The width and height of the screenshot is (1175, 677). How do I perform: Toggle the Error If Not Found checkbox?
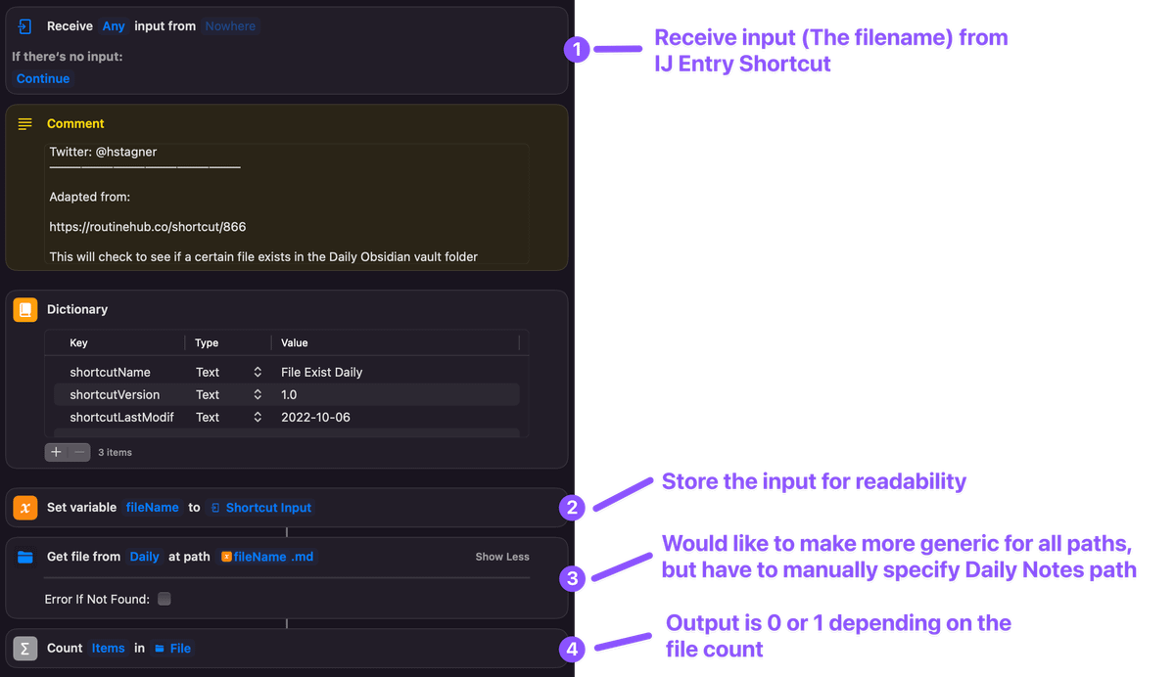pyautogui.click(x=164, y=599)
